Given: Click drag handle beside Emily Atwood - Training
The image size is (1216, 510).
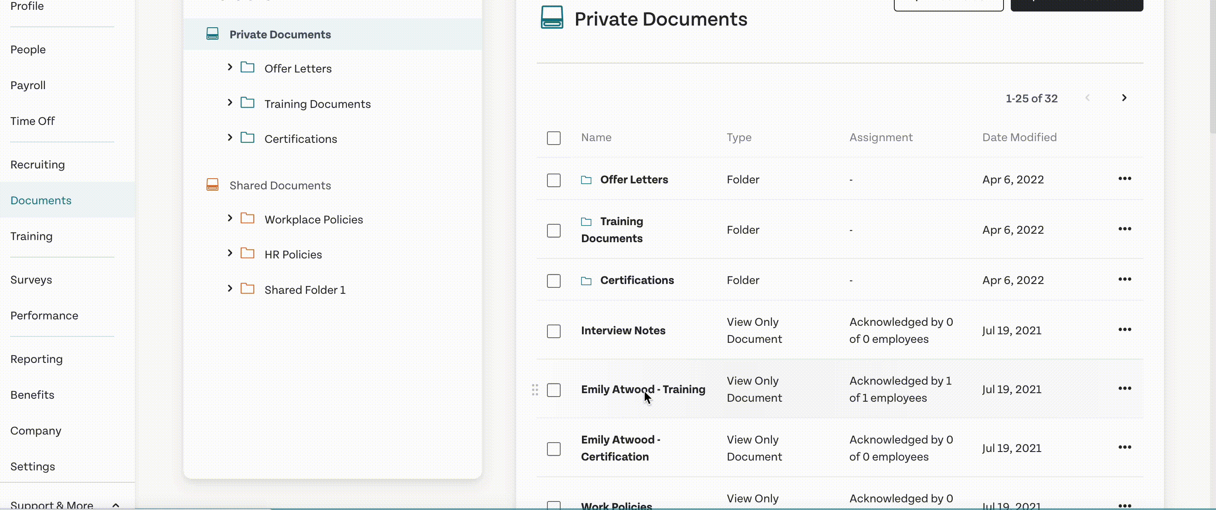Looking at the screenshot, I should click(x=535, y=390).
